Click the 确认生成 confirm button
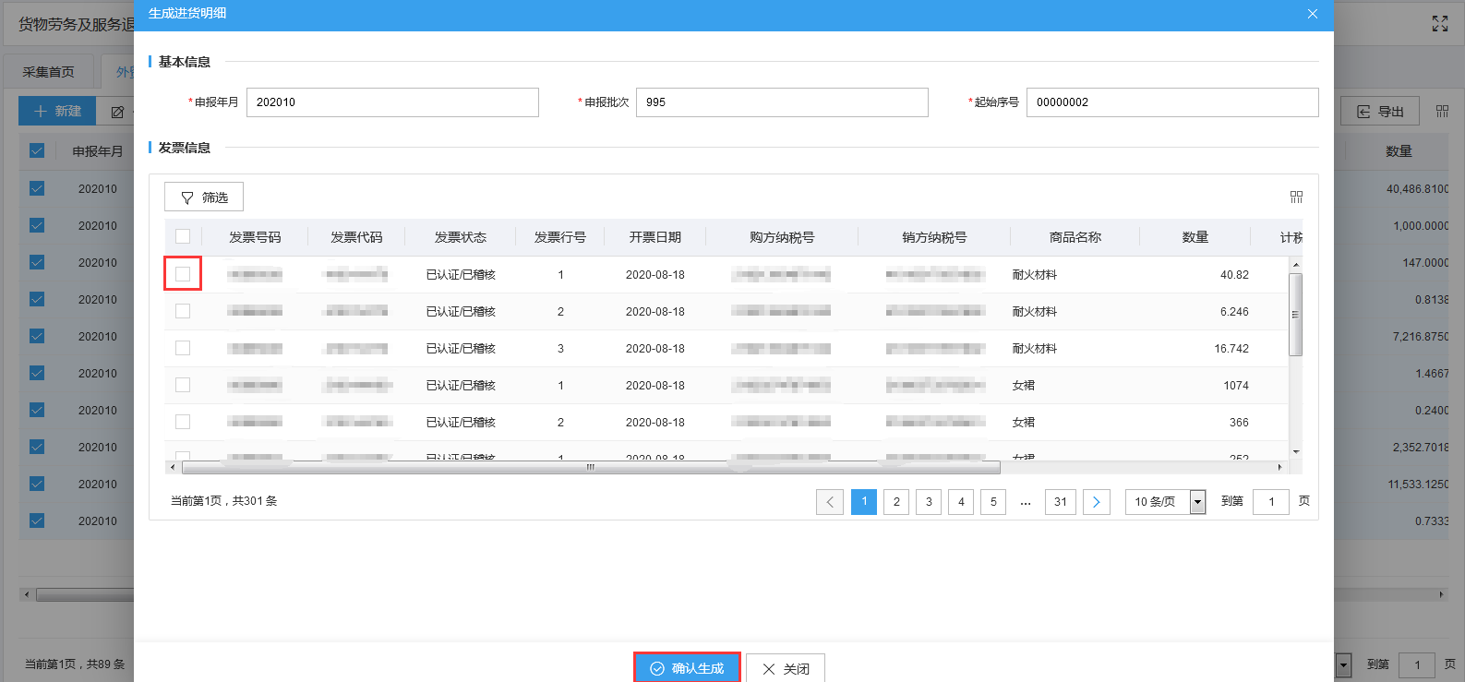The width and height of the screenshot is (1465, 682). coord(687,668)
